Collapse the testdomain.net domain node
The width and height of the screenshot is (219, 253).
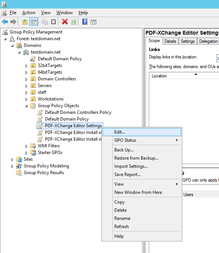[x=19, y=52]
